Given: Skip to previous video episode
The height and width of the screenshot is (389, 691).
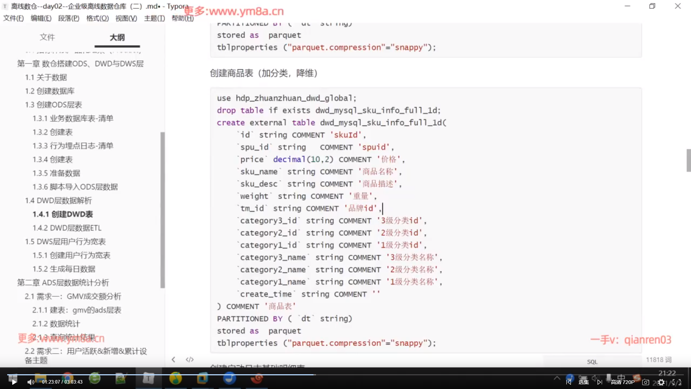Looking at the screenshot, I should point(569,382).
